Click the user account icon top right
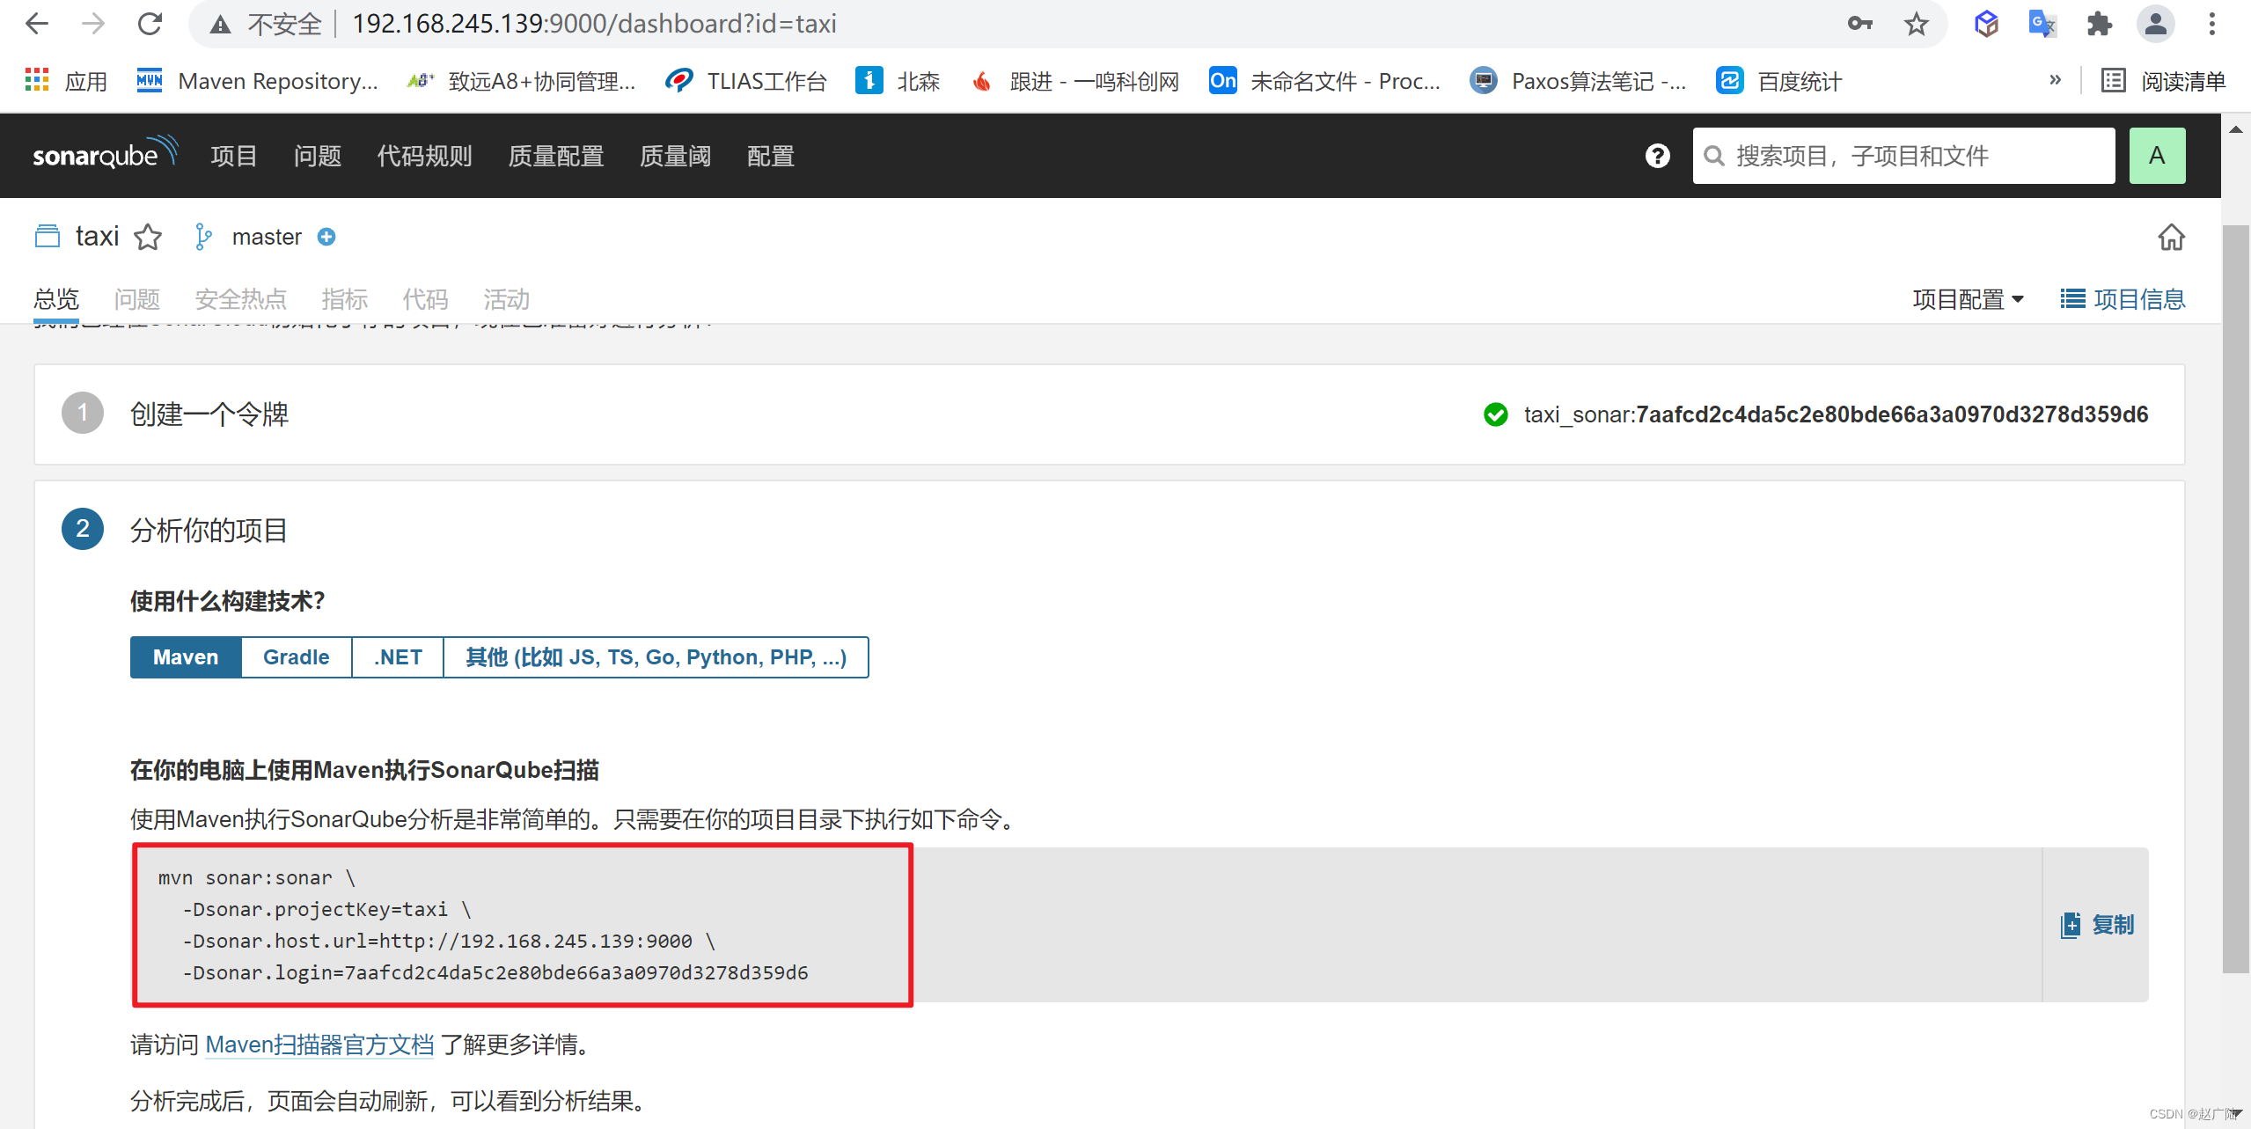The height and width of the screenshot is (1129, 2251). tap(2159, 156)
